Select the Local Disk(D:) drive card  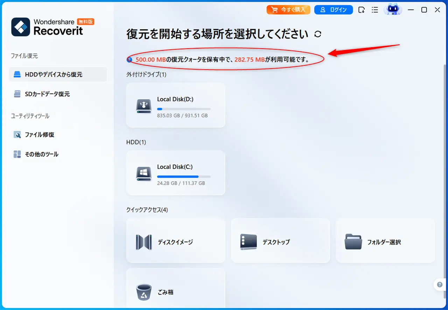pyautogui.click(x=176, y=105)
